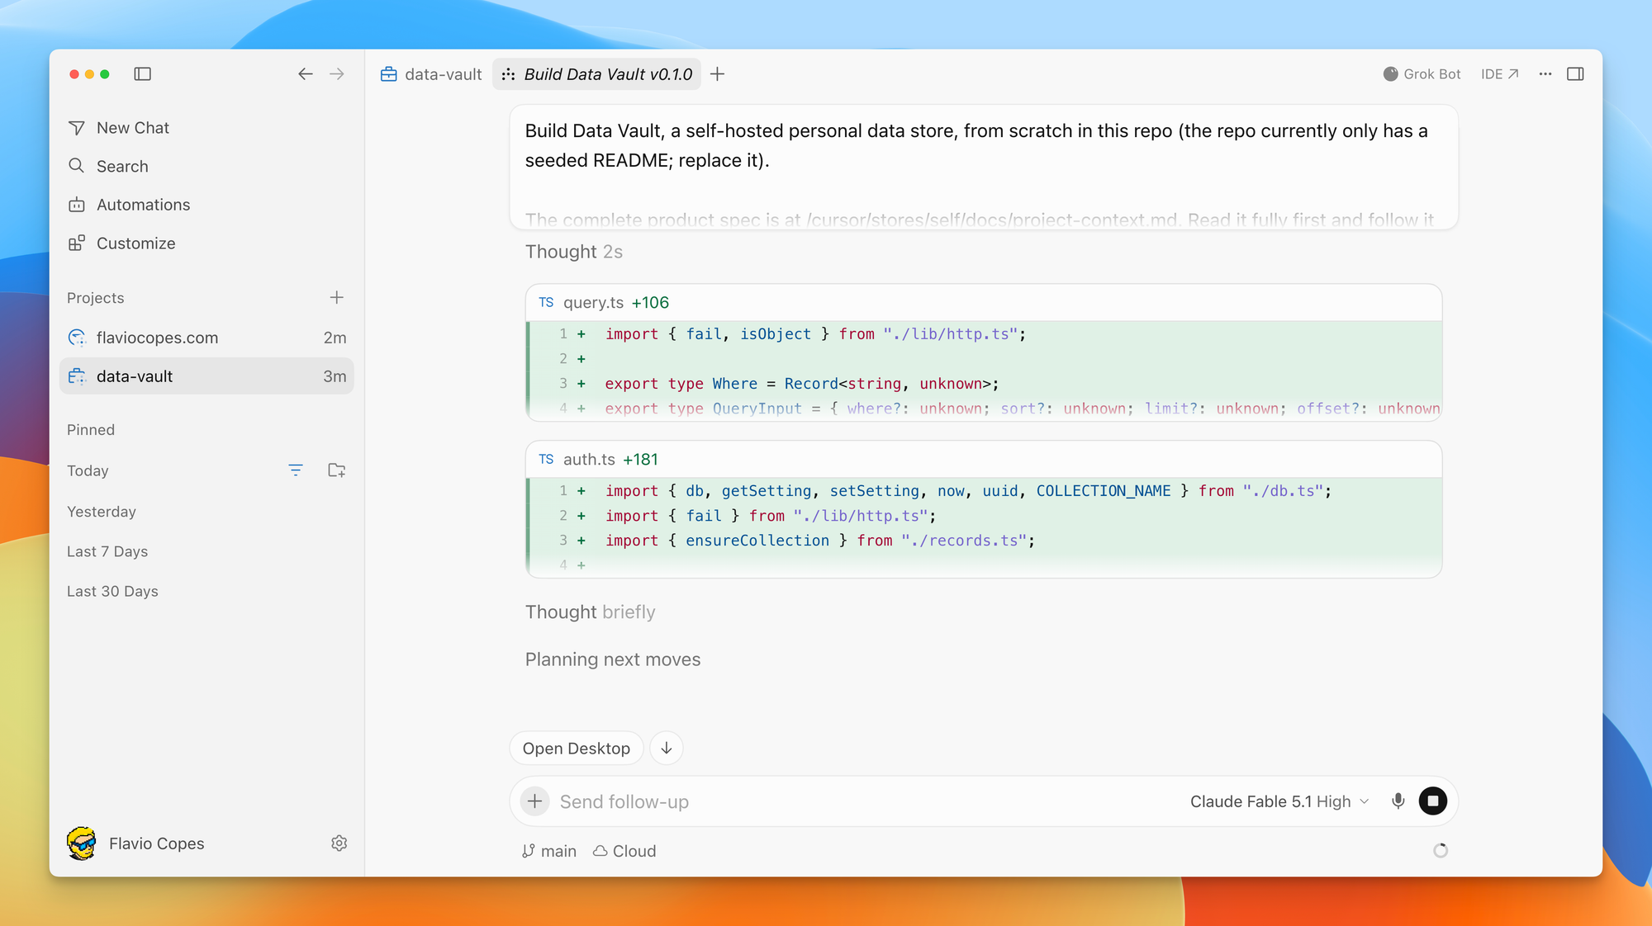The width and height of the screenshot is (1652, 926).
Task: Select the main branch indicator
Action: (549, 851)
